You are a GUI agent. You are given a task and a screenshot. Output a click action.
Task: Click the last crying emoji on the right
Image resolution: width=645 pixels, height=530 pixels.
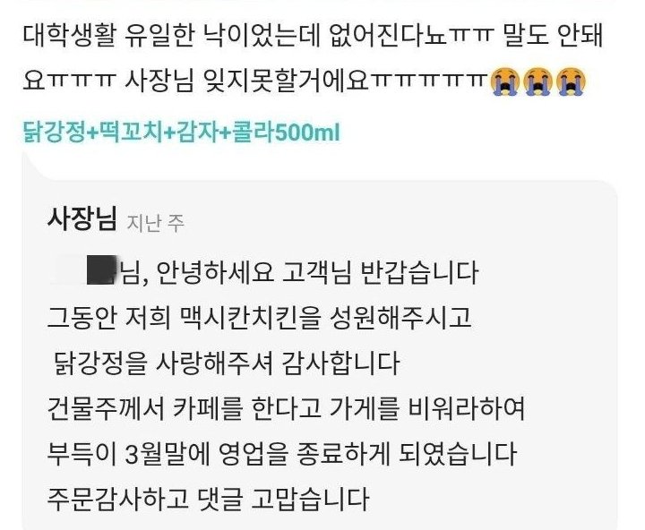571,81
